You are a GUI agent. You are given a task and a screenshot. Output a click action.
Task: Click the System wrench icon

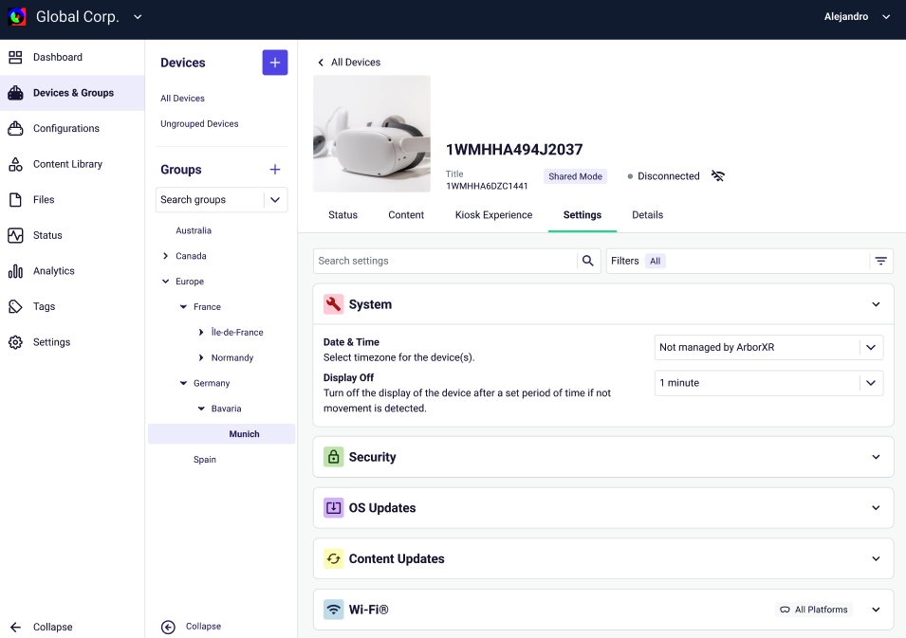pyautogui.click(x=333, y=304)
